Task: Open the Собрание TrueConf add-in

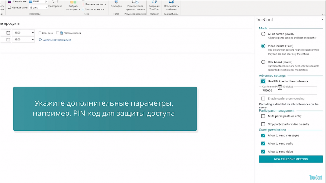Action: point(154,6)
